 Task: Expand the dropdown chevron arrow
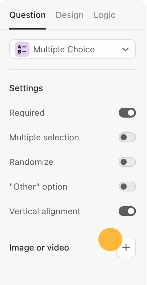[x=125, y=50]
